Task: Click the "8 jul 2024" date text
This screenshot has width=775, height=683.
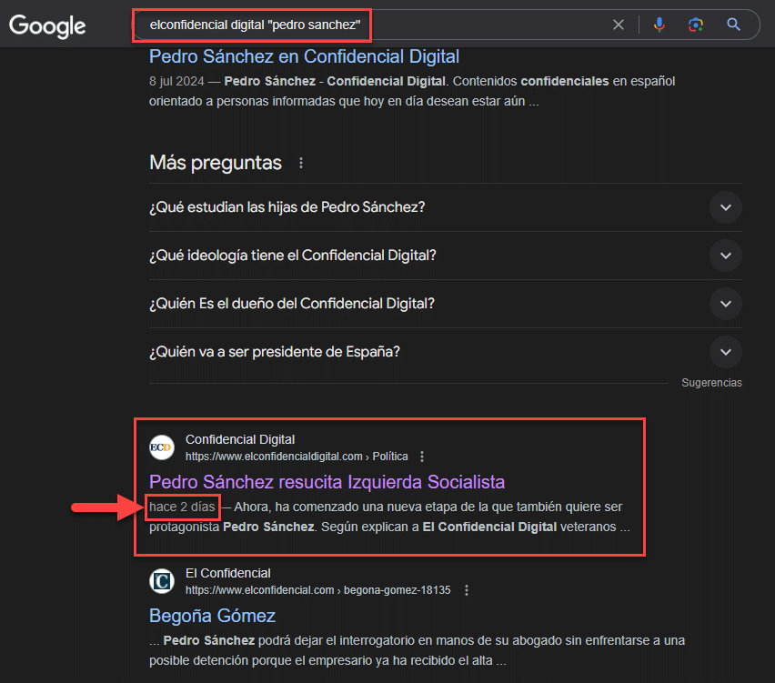Action: tap(176, 81)
